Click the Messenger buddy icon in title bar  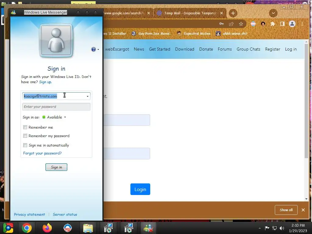click(x=13, y=12)
